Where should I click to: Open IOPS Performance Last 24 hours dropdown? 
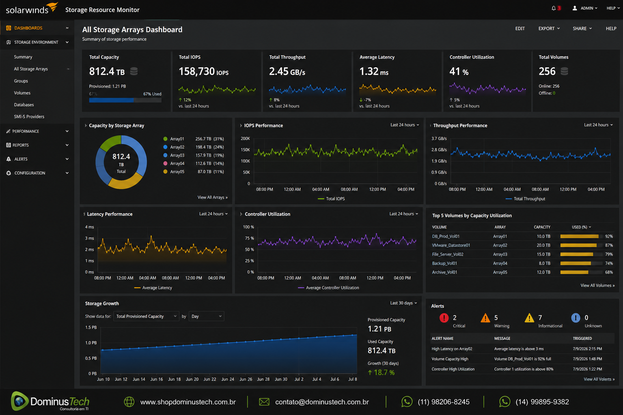click(x=405, y=125)
